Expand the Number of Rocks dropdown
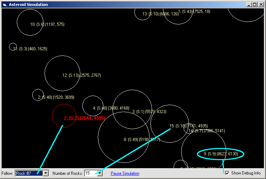This screenshot has height=179, width=266. 100,173
